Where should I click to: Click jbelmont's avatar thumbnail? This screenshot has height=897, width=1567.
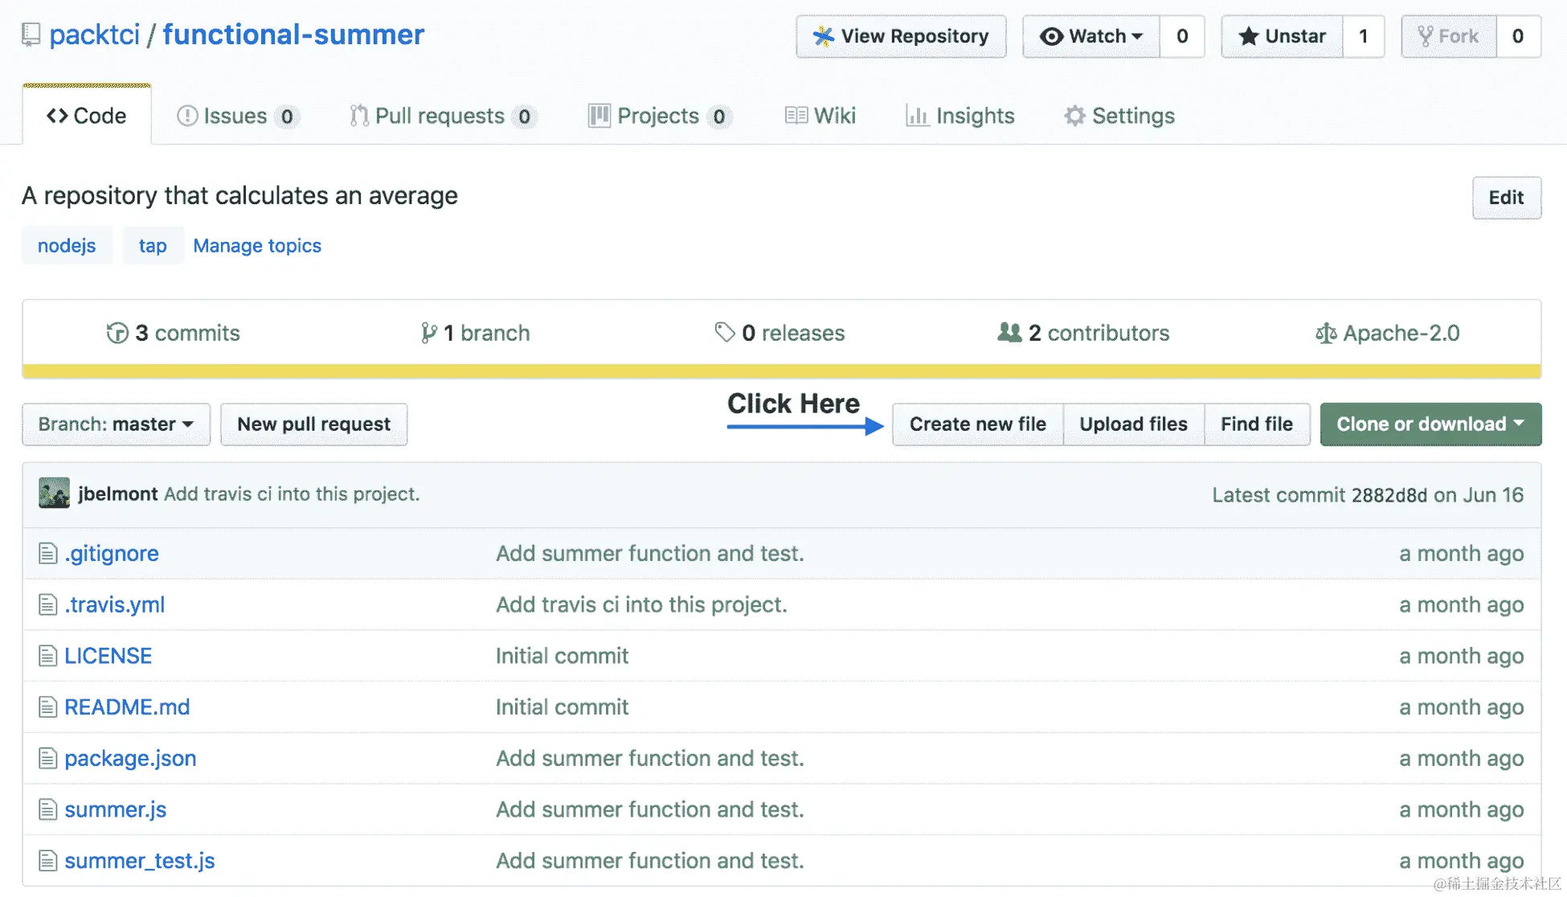coord(54,494)
